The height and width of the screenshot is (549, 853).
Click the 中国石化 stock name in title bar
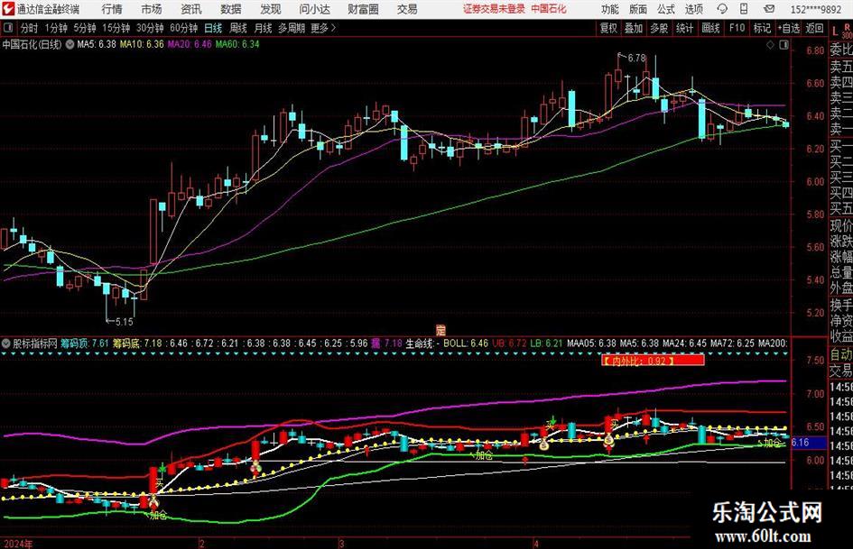549,9
